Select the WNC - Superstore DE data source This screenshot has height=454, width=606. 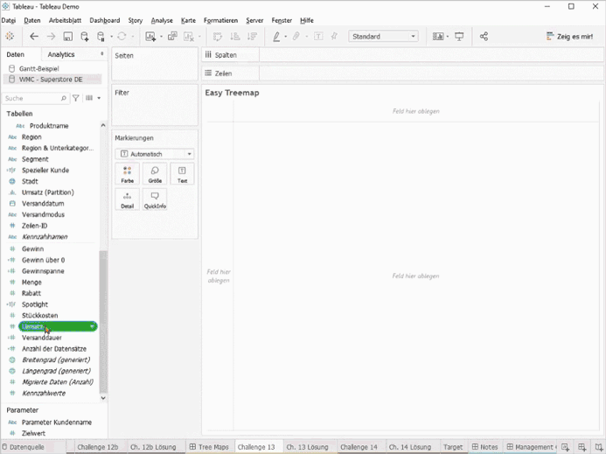point(51,80)
